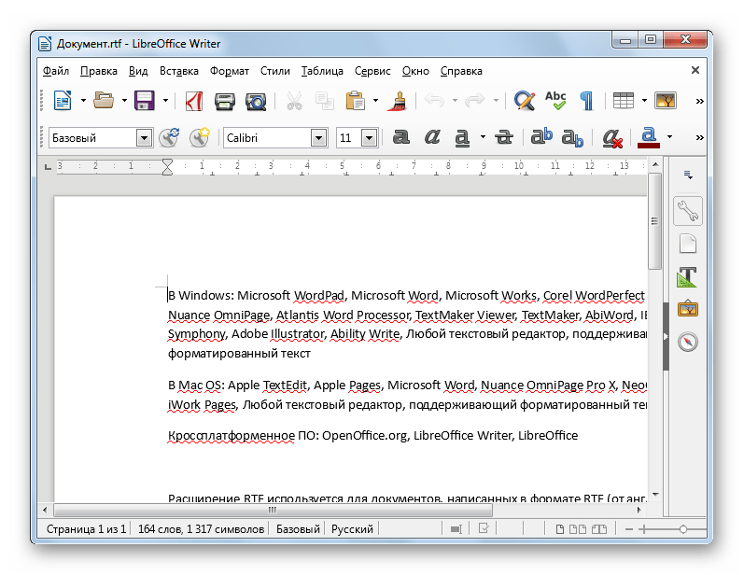Open the Вставка menu
744x575 pixels.
point(179,71)
